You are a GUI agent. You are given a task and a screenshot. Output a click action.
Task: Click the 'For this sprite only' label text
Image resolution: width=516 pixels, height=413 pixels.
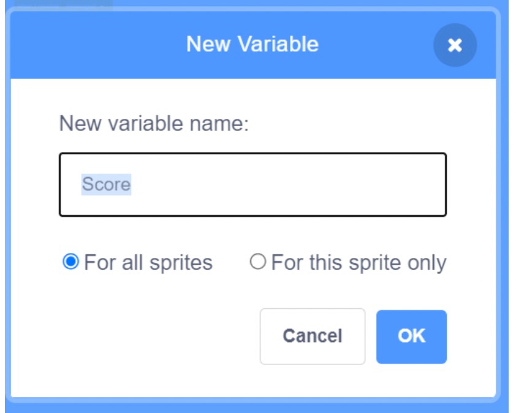[359, 263]
